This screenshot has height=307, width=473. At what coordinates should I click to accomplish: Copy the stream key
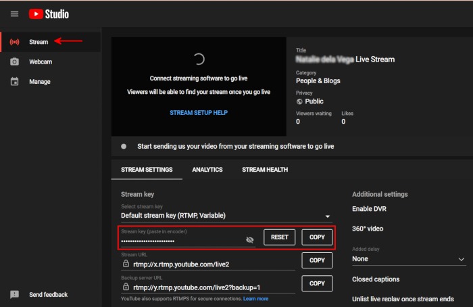coord(317,237)
